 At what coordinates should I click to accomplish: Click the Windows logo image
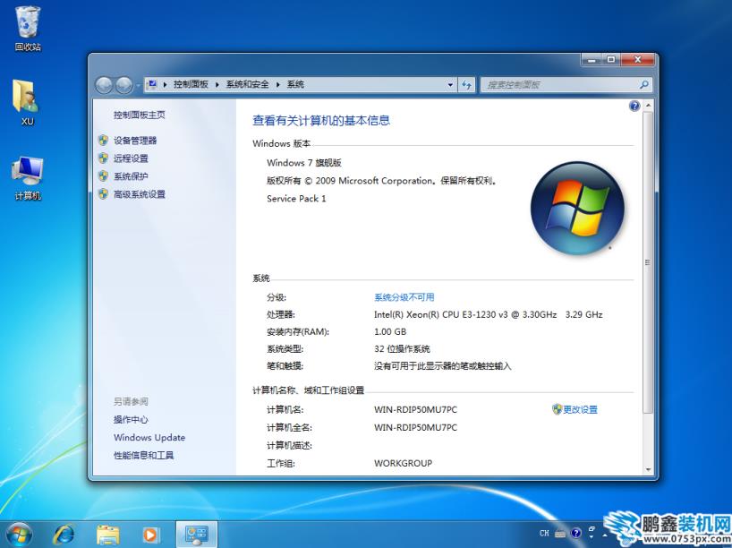tap(577, 208)
